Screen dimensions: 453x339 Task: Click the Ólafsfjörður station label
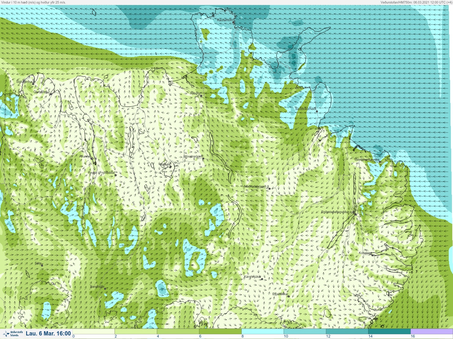click(x=41, y=92)
